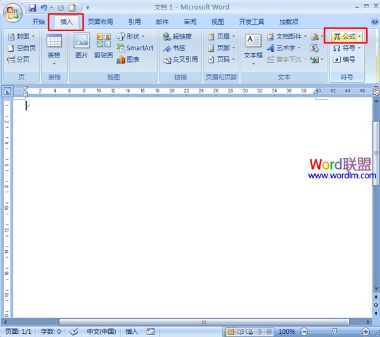Insert a 超链接 hyperlink

[177, 37]
